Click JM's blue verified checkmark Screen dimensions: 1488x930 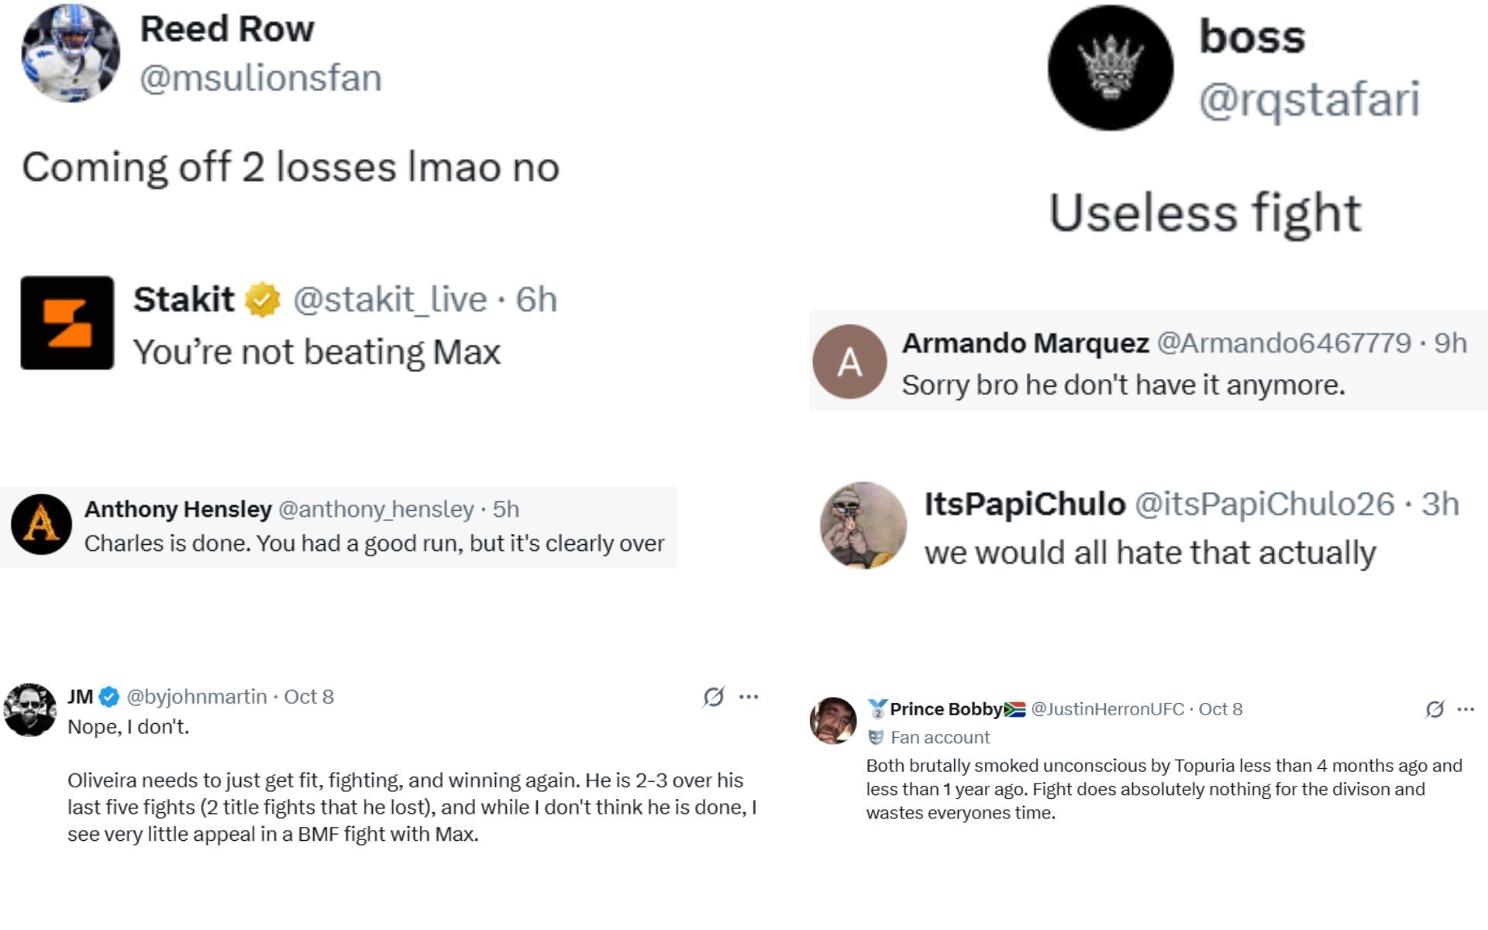pos(109,697)
